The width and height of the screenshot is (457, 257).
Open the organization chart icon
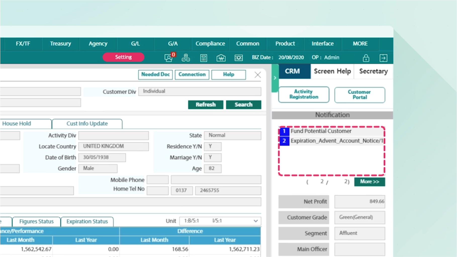(186, 58)
